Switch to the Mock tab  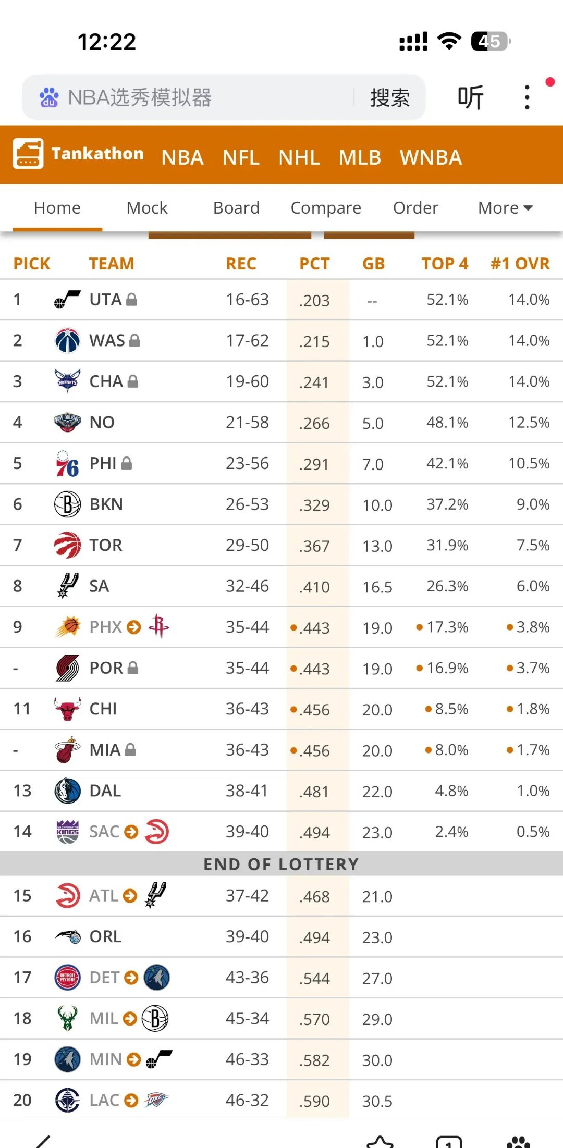pyautogui.click(x=147, y=208)
